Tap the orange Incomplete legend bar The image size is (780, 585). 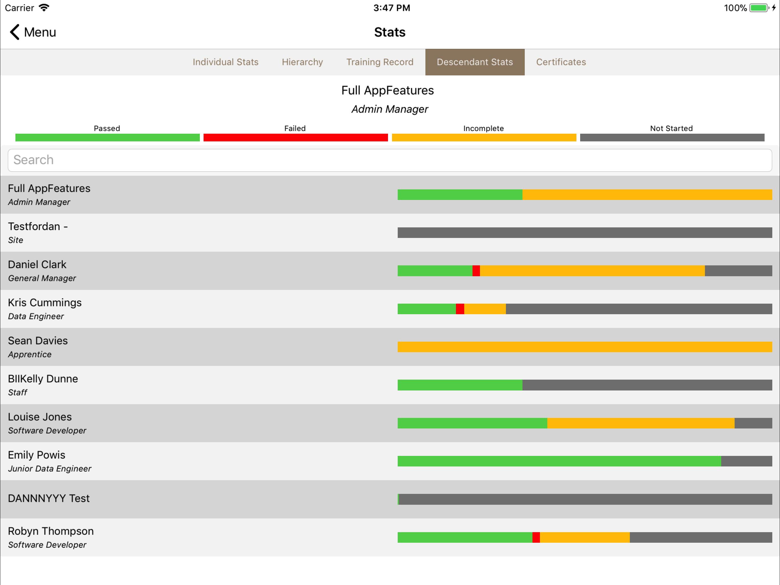coord(484,138)
